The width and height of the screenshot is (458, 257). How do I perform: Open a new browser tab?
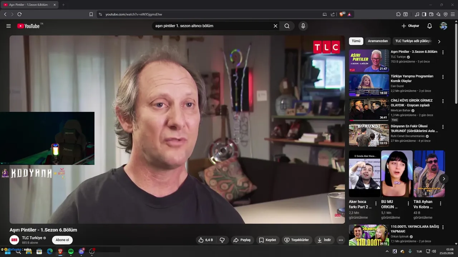click(x=63, y=5)
